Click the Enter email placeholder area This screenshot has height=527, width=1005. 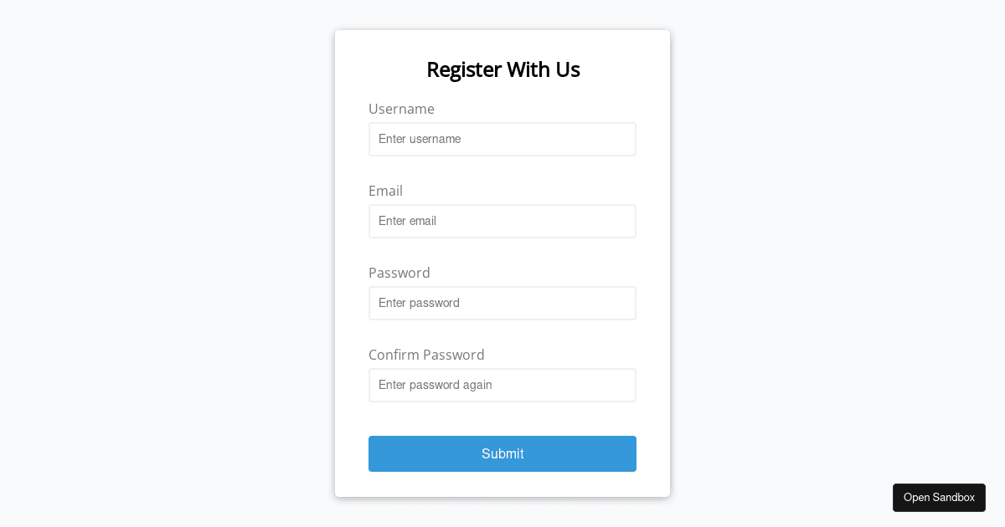[407, 221]
